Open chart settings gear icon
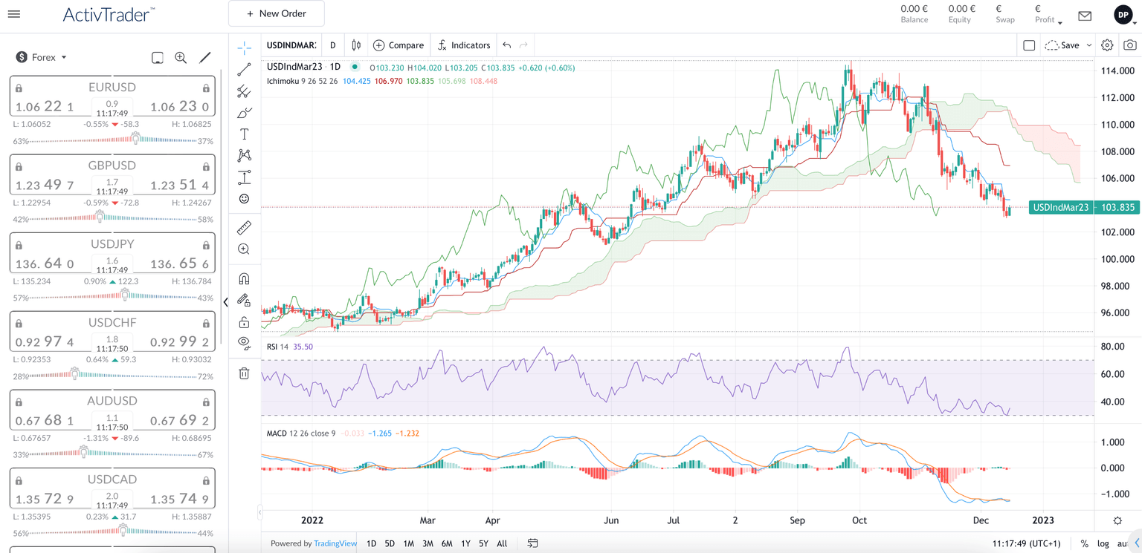Viewport: 1142px width, 553px height. (x=1107, y=45)
